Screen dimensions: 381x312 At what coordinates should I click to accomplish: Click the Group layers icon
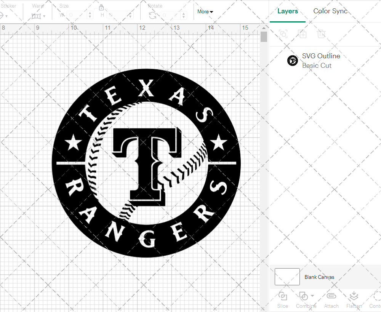pyautogui.click(x=283, y=34)
